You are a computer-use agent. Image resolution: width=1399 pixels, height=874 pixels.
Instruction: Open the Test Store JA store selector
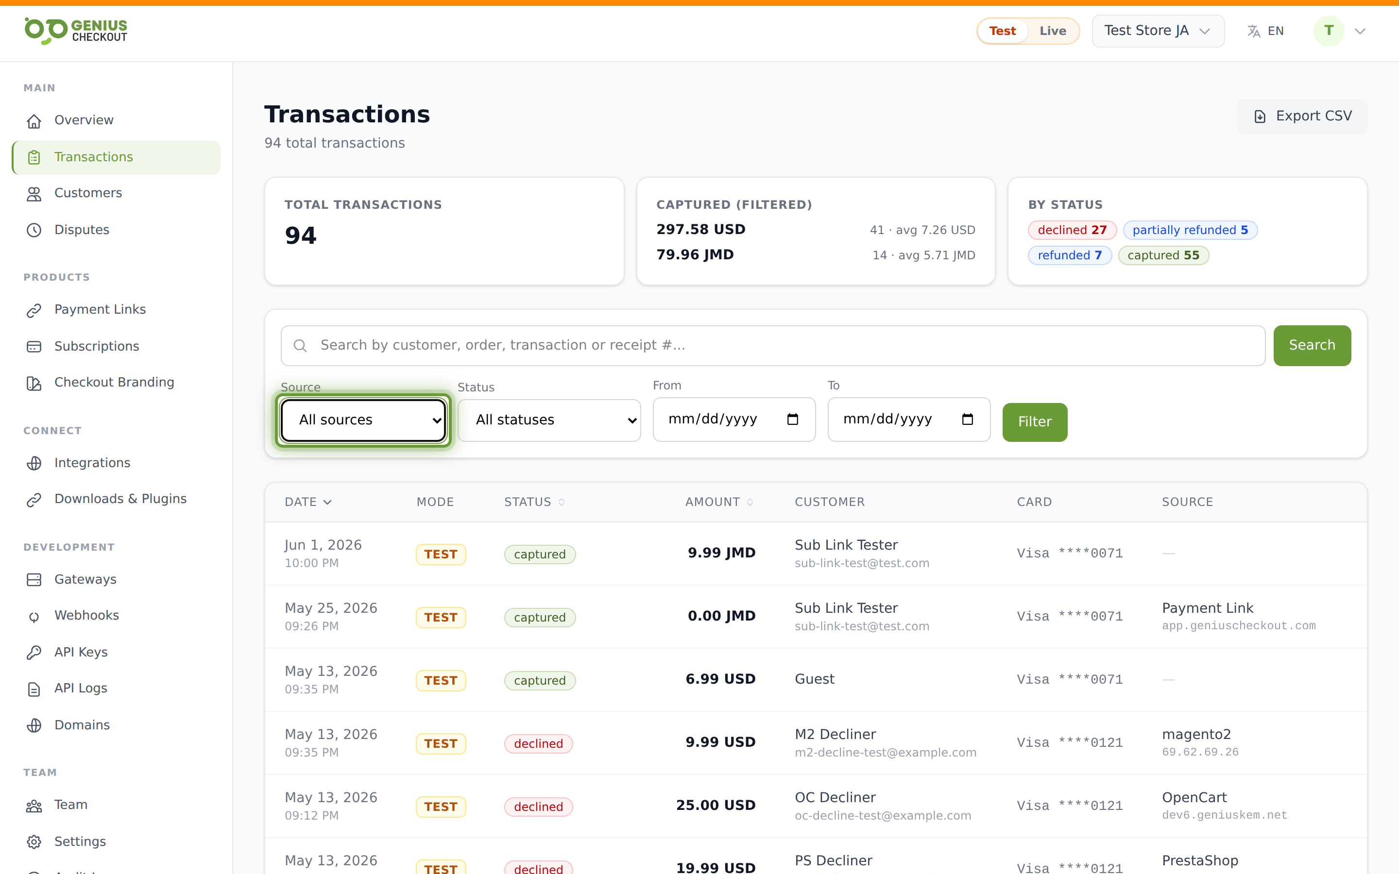(1158, 31)
